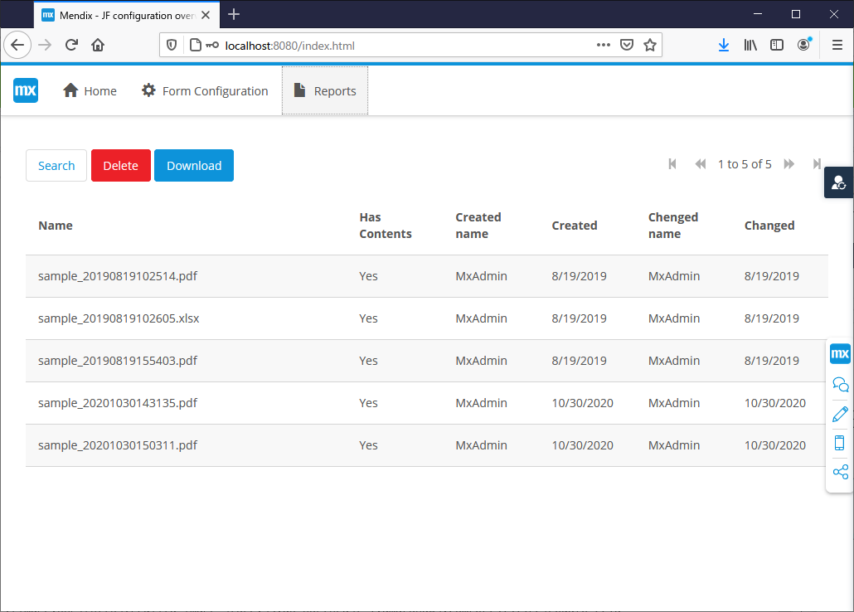Open the Firefox hamburger menu
Image resolution: width=854 pixels, height=612 pixels.
click(x=837, y=45)
